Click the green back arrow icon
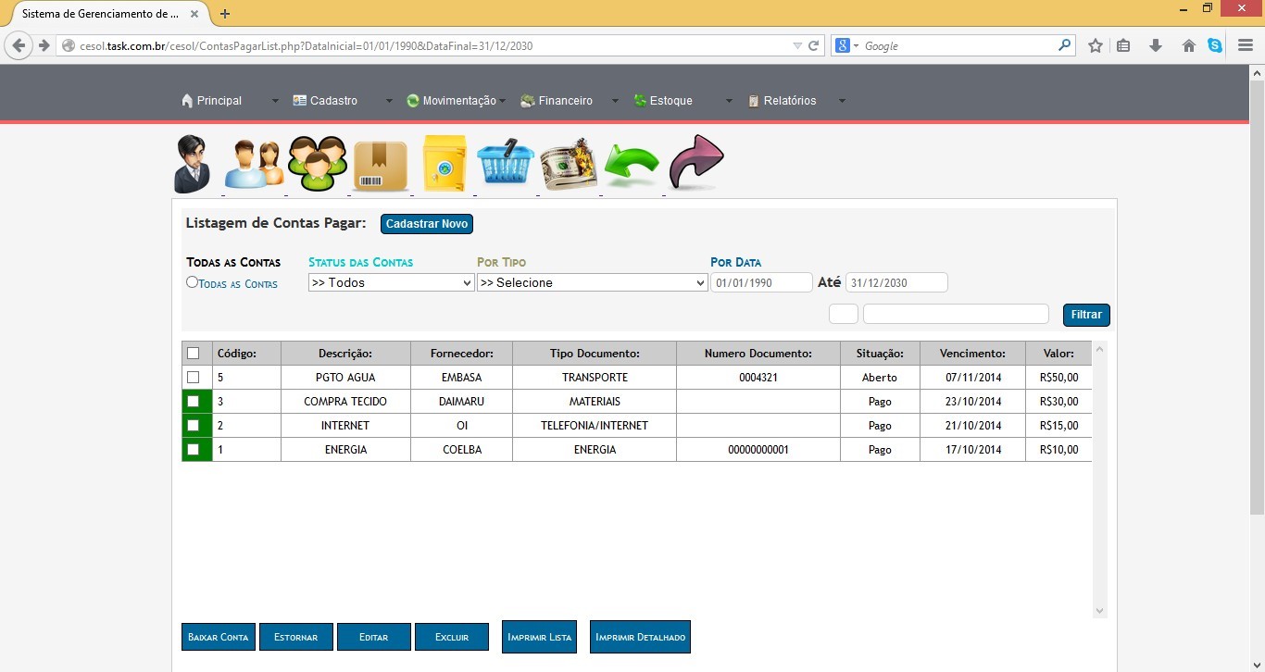Screen dimensions: 1265x672 (x=632, y=166)
